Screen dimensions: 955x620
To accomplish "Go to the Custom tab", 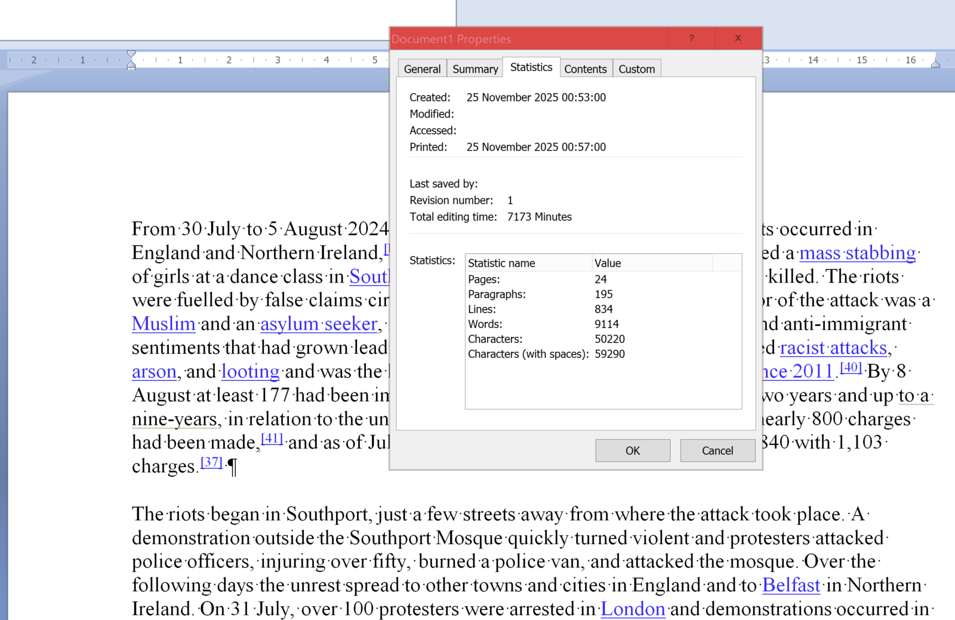I will click(636, 69).
